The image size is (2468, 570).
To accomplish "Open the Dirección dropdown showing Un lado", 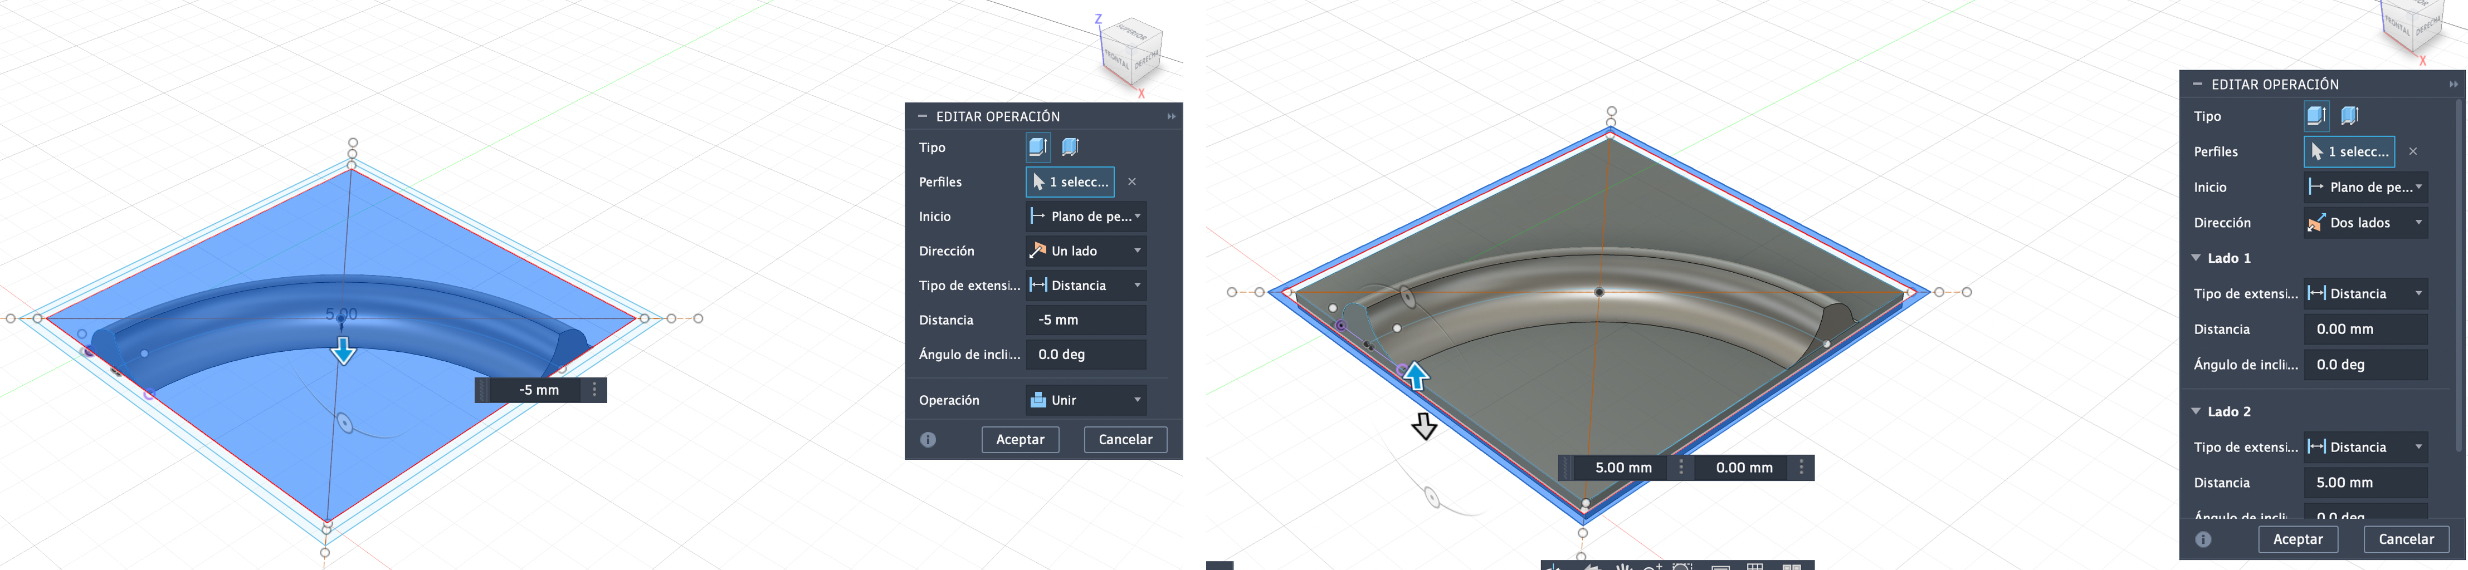I will tap(1085, 251).
